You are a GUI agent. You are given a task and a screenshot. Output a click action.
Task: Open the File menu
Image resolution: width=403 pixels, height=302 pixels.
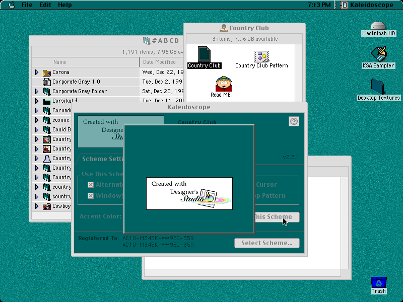pyautogui.click(x=27, y=5)
